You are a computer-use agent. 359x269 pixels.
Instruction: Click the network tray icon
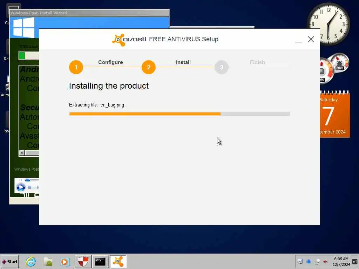pyautogui.click(x=317, y=262)
